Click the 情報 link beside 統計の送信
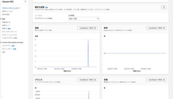This screenshot has height=99, width=173. 46,7
